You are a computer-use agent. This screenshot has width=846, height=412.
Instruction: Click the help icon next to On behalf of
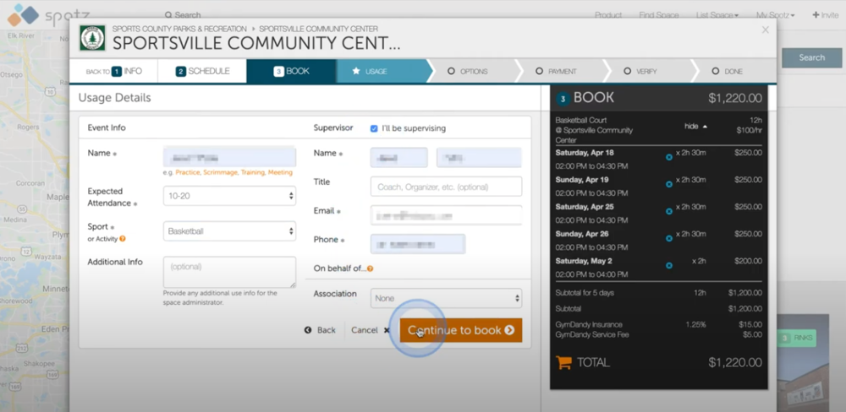click(371, 268)
